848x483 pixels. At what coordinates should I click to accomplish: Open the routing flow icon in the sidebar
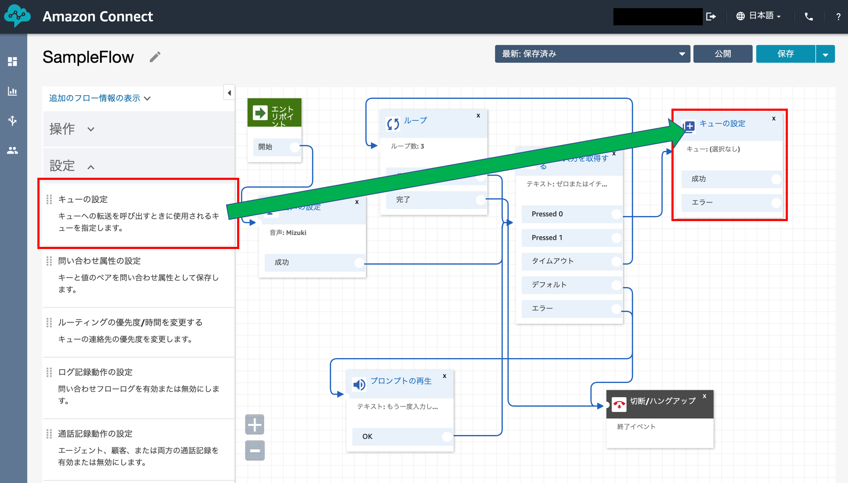(x=12, y=121)
